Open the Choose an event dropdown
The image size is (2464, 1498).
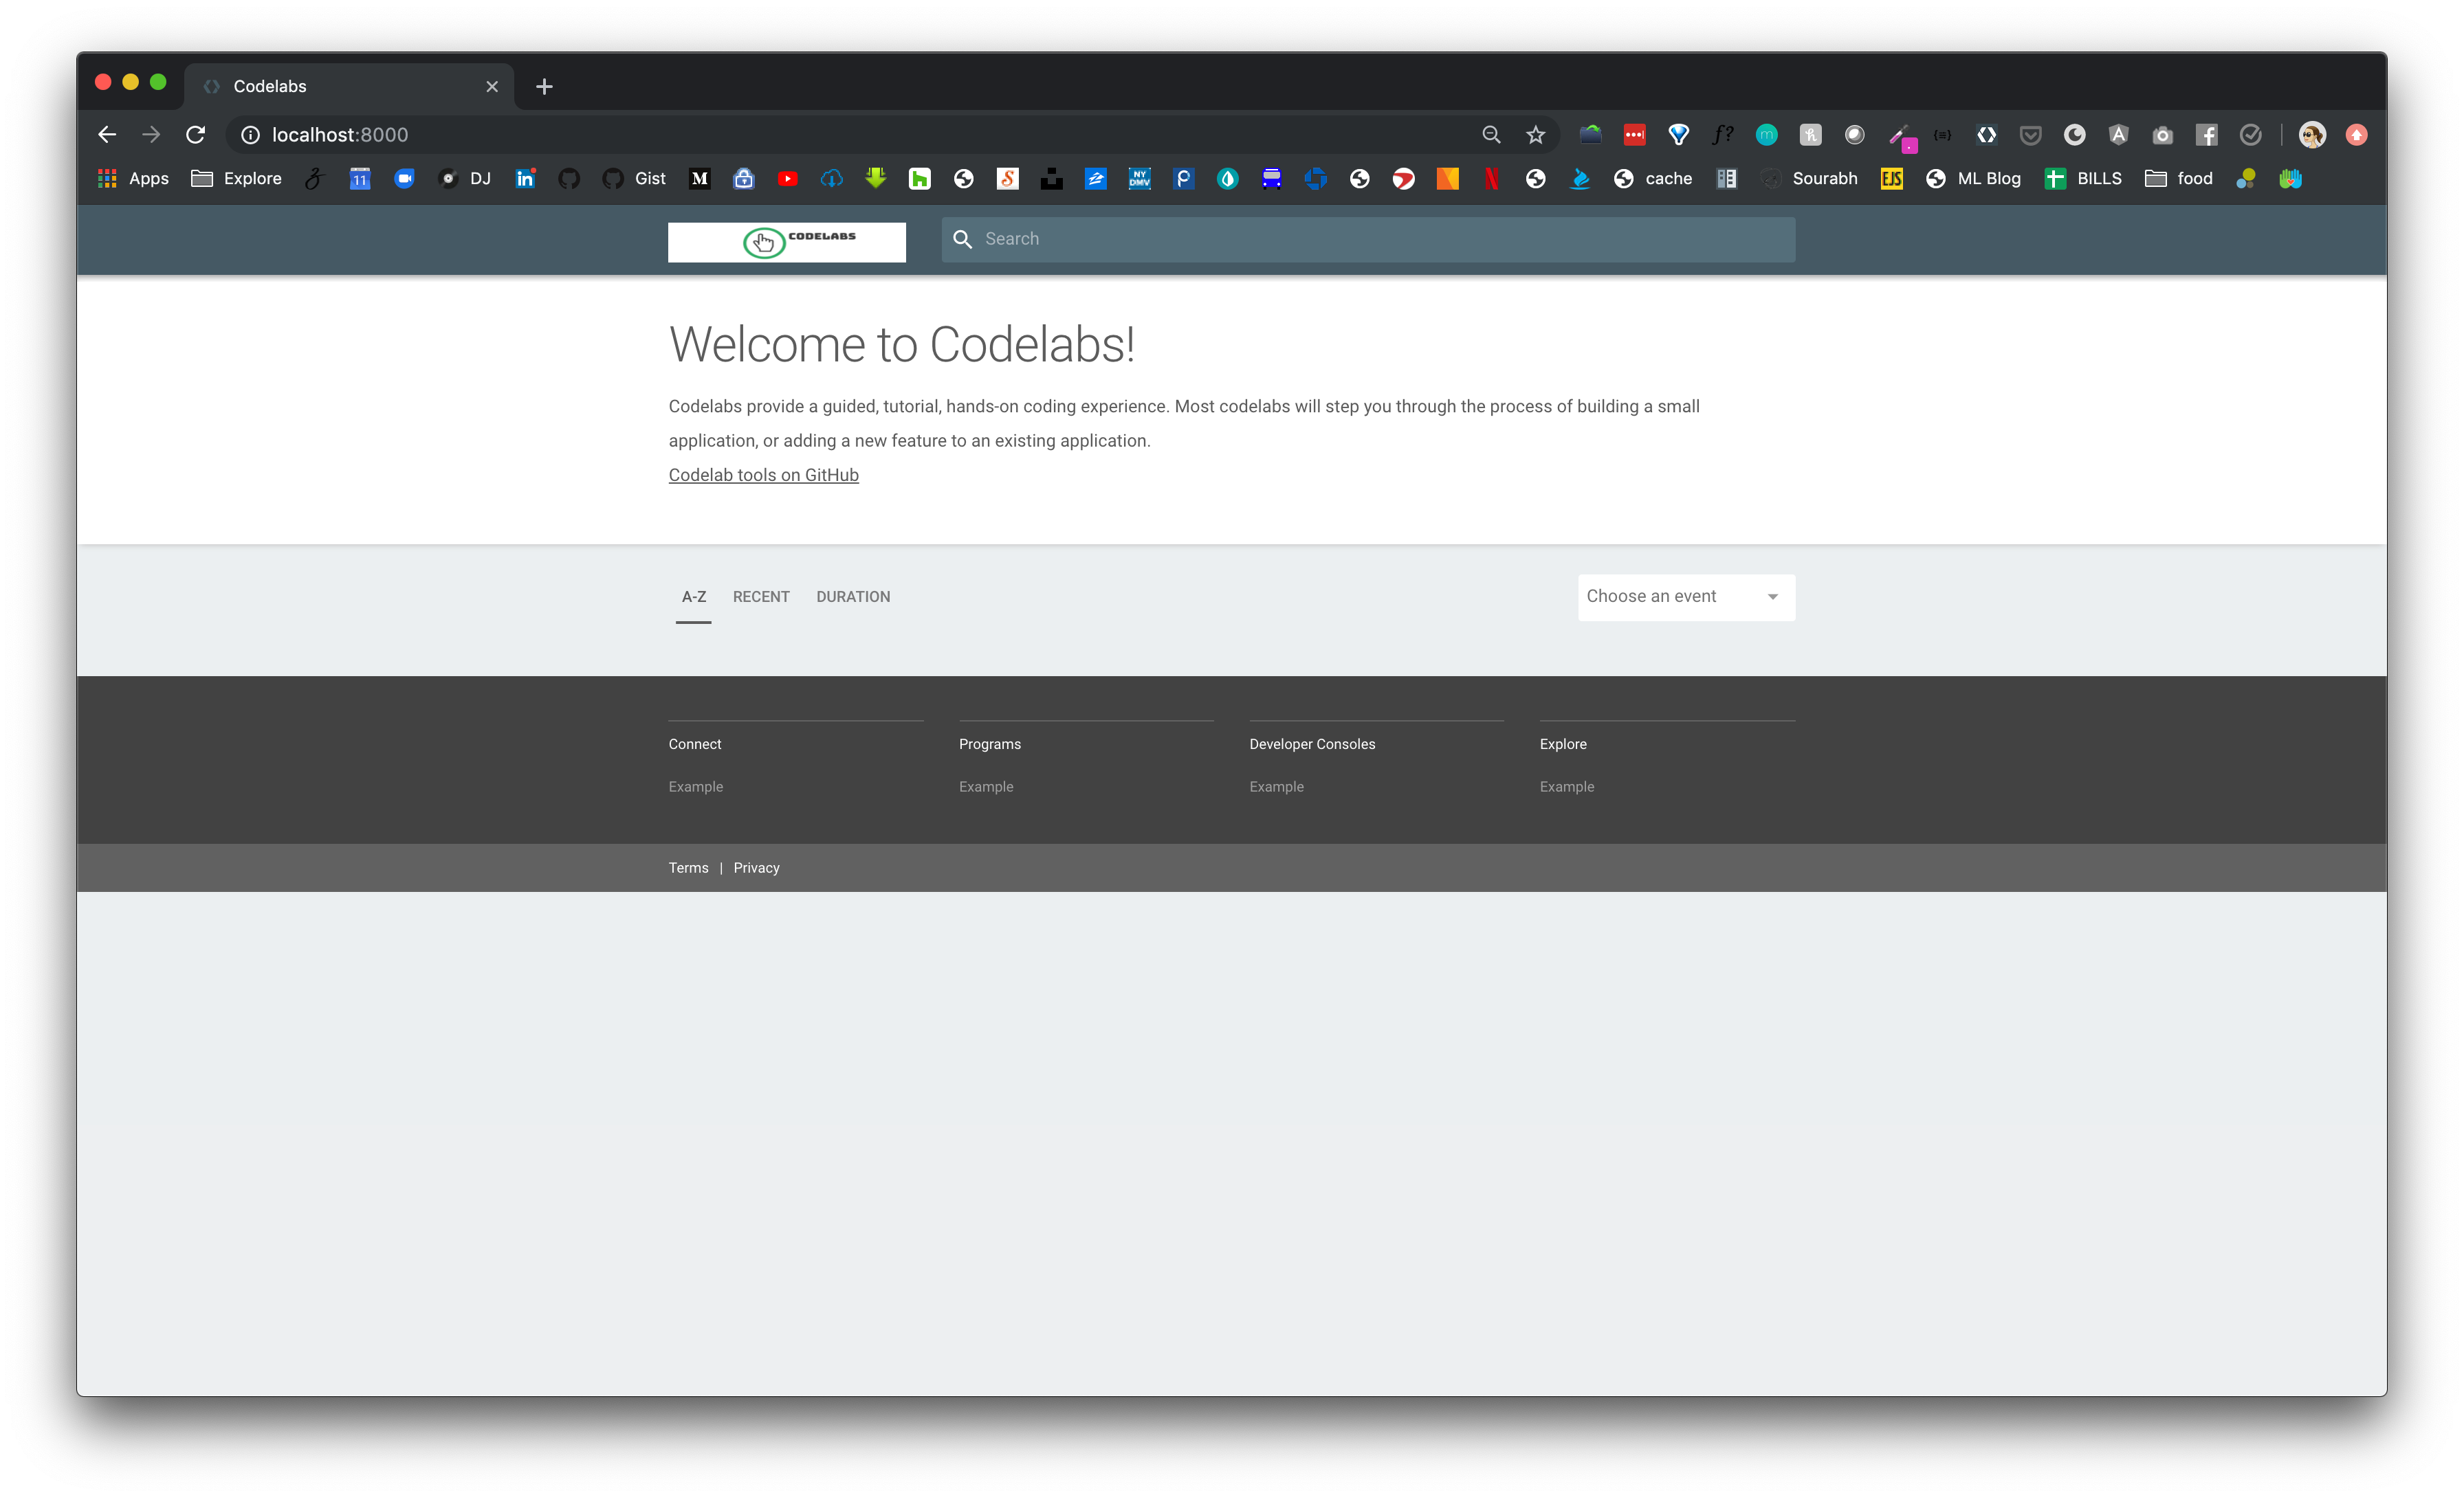coord(1685,596)
